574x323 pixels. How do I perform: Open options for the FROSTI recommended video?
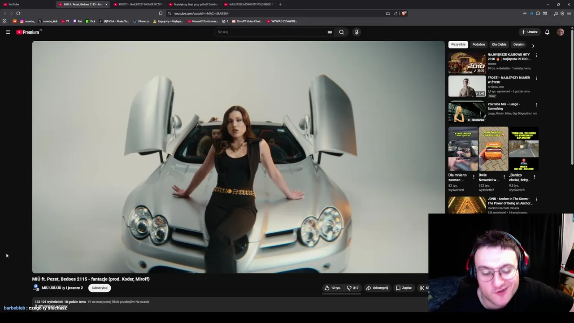click(536, 78)
